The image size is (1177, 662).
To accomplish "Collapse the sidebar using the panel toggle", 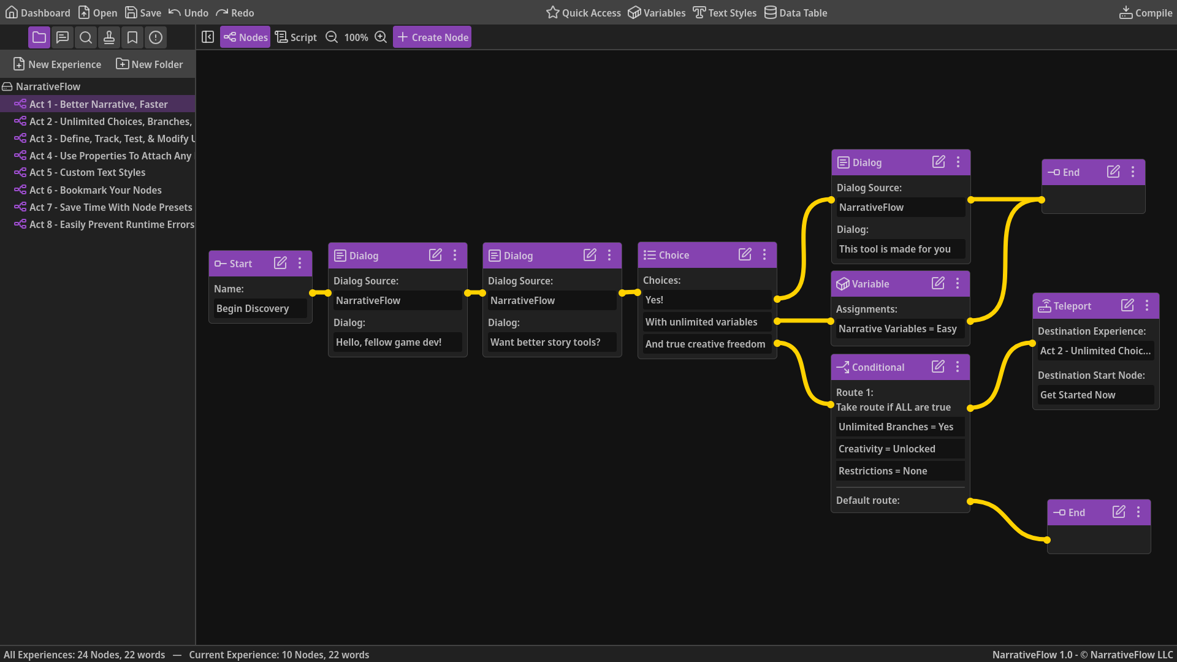I will (208, 37).
